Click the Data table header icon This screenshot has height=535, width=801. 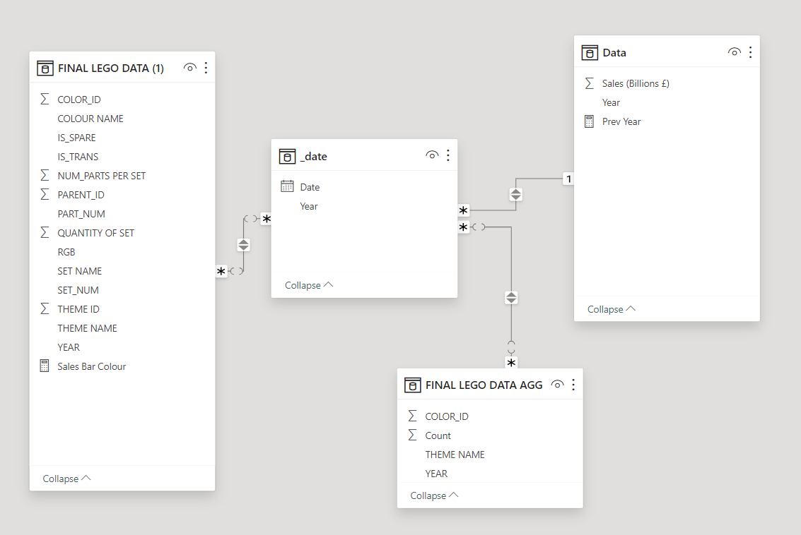click(590, 52)
